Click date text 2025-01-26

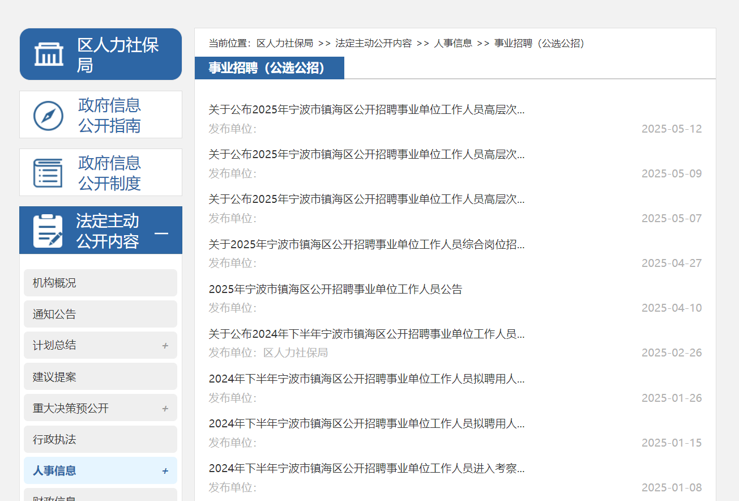tap(672, 398)
